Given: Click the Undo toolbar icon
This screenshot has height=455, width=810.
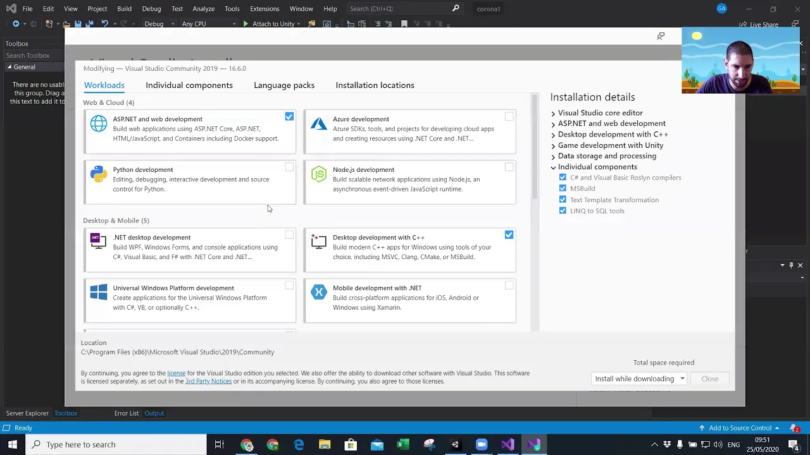Looking at the screenshot, I should pos(104,23).
